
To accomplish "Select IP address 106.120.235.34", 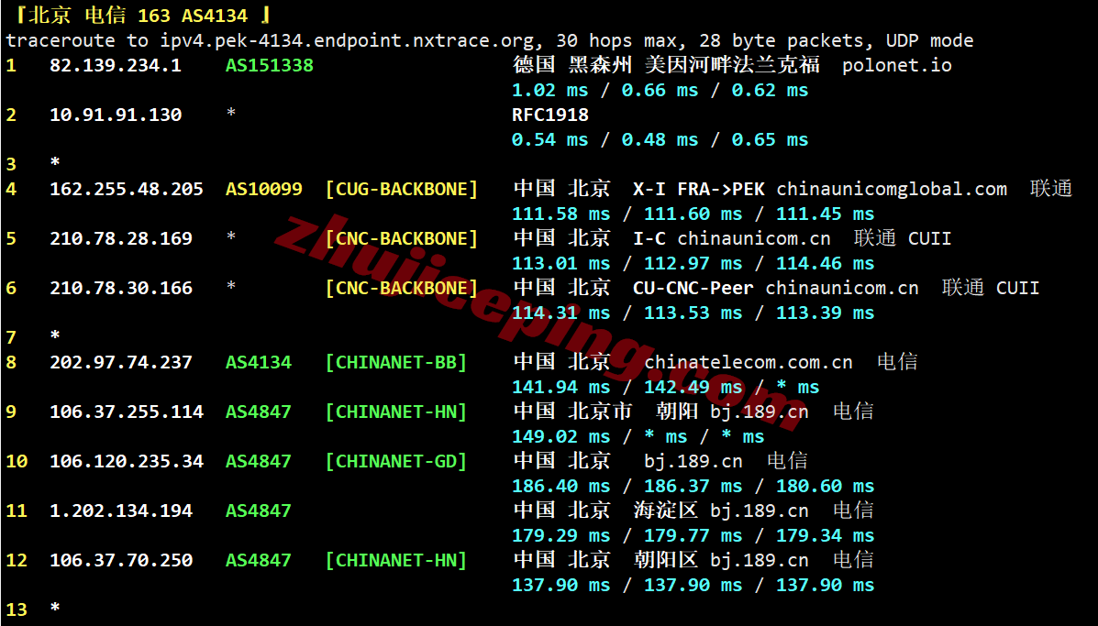I will tap(127, 462).
